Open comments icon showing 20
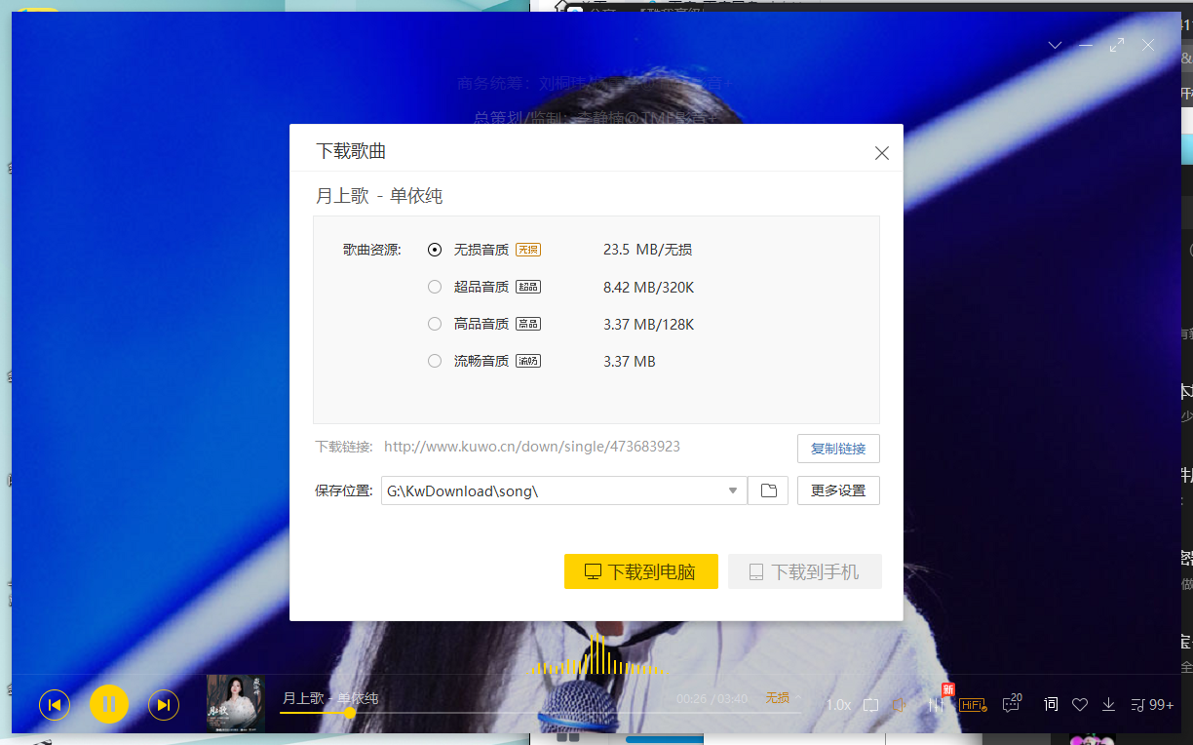 (1012, 703)
